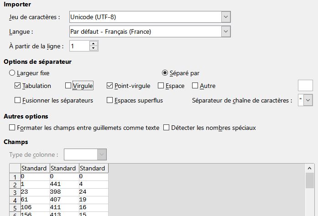The image size is (318, 216).
Task: Check the Autre separator option
Action: (195, 86)
